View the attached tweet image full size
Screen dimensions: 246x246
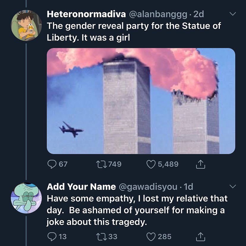pyautogui.click(x=141, y=101)
